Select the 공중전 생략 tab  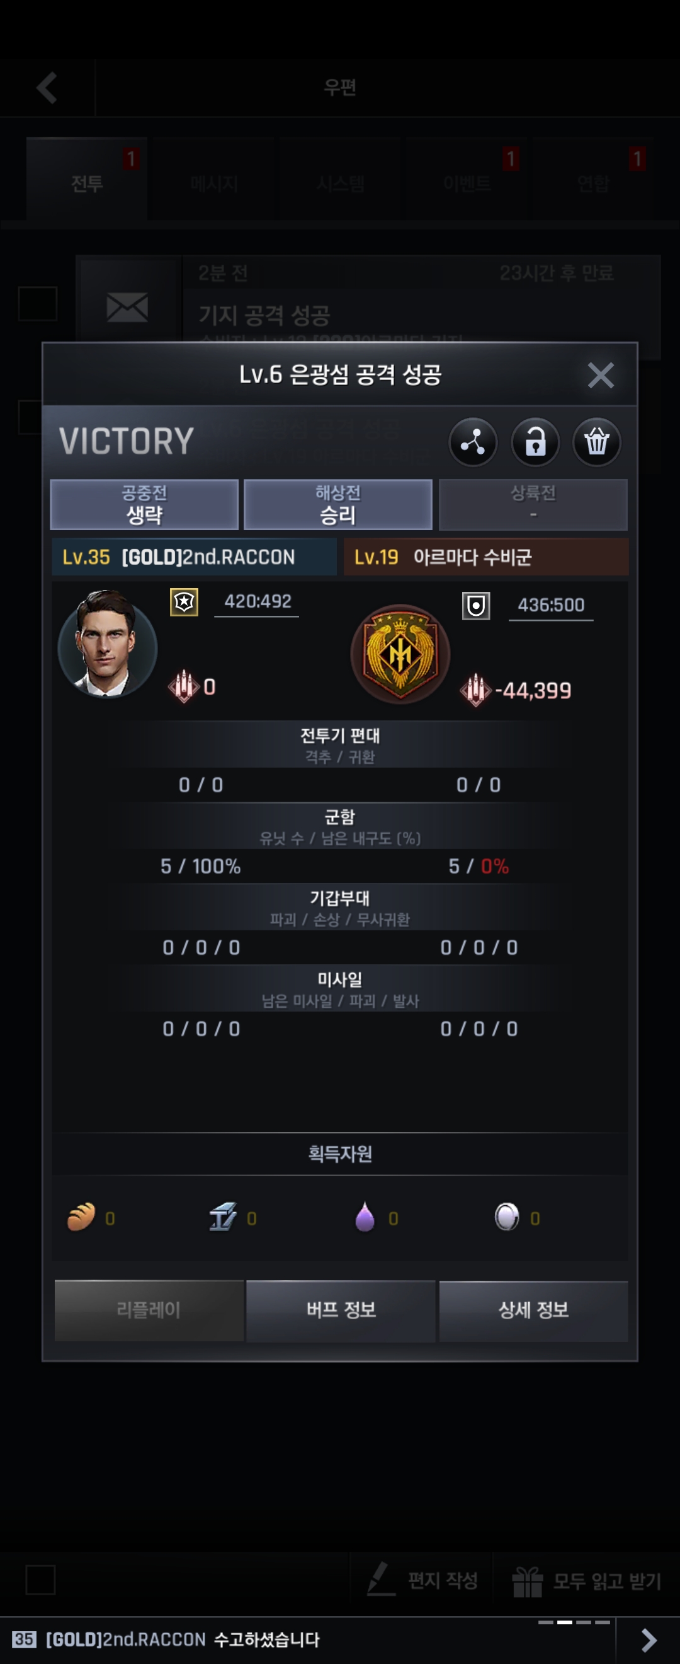pyautogui.click(x=144, y=504)
